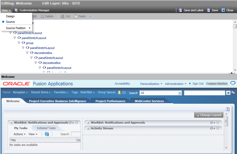Select the Initiated Tasks tab
Image resolution: width=237 pixels, height=154 pixels.
coord(46,128)
